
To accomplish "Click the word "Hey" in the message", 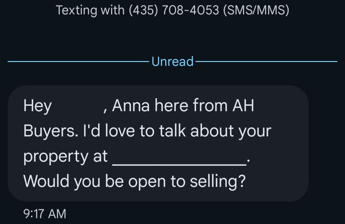I will tap(37, 106).
